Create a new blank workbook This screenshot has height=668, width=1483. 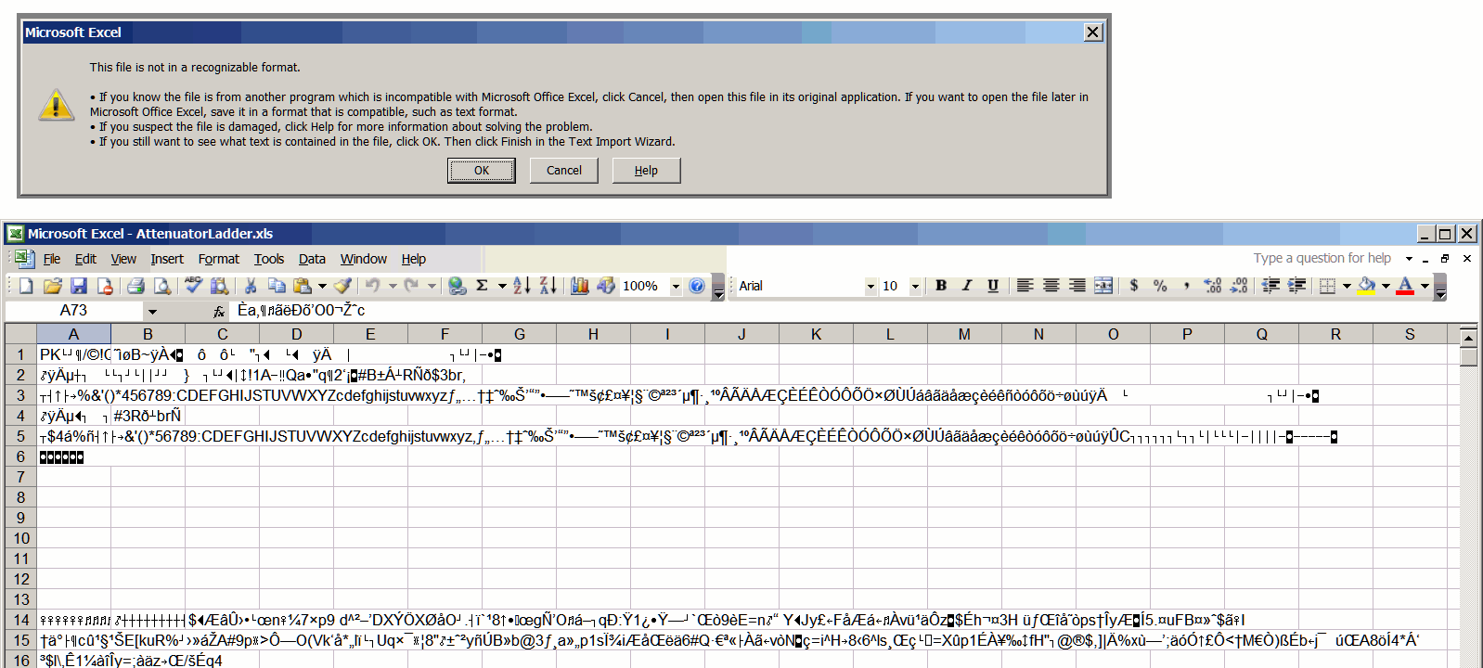tap(26, 286)
